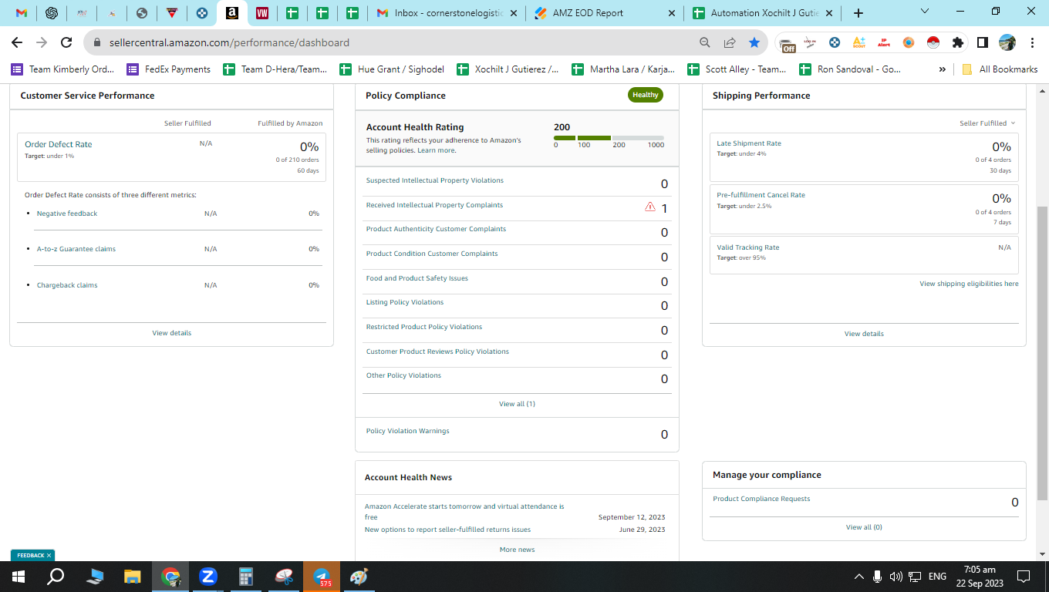Open the Scott Alley - Team bookmark
This screenshot has width=1049, height=592.
[737, 69]
